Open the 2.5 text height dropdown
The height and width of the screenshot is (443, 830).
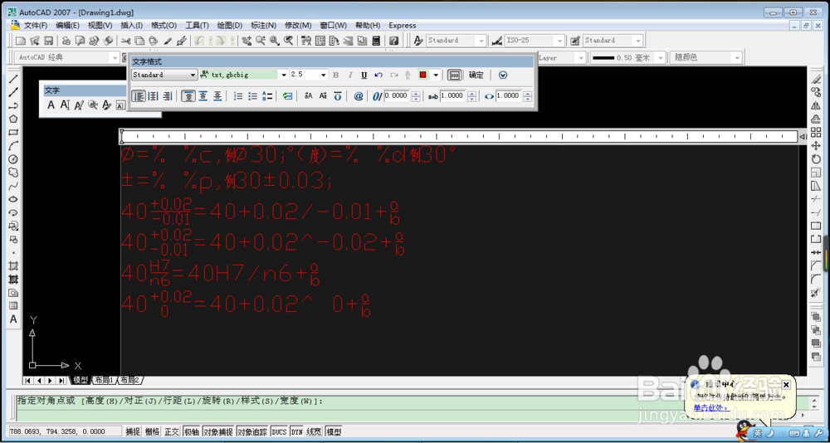tap(324, 75)
